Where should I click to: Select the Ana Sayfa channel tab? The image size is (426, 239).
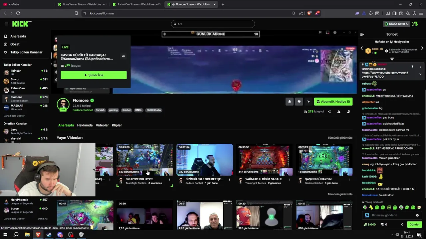66,125
